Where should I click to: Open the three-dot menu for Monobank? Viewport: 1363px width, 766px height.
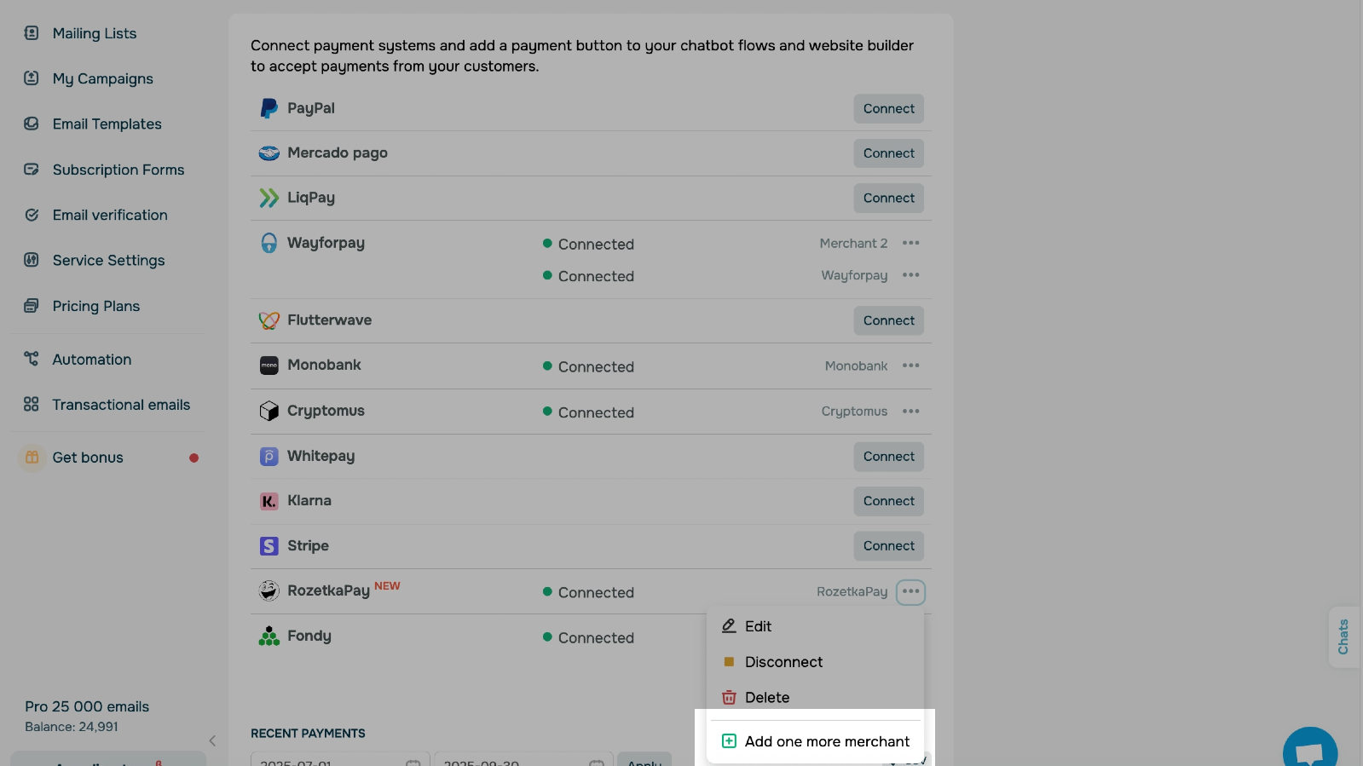pos(910,366)
